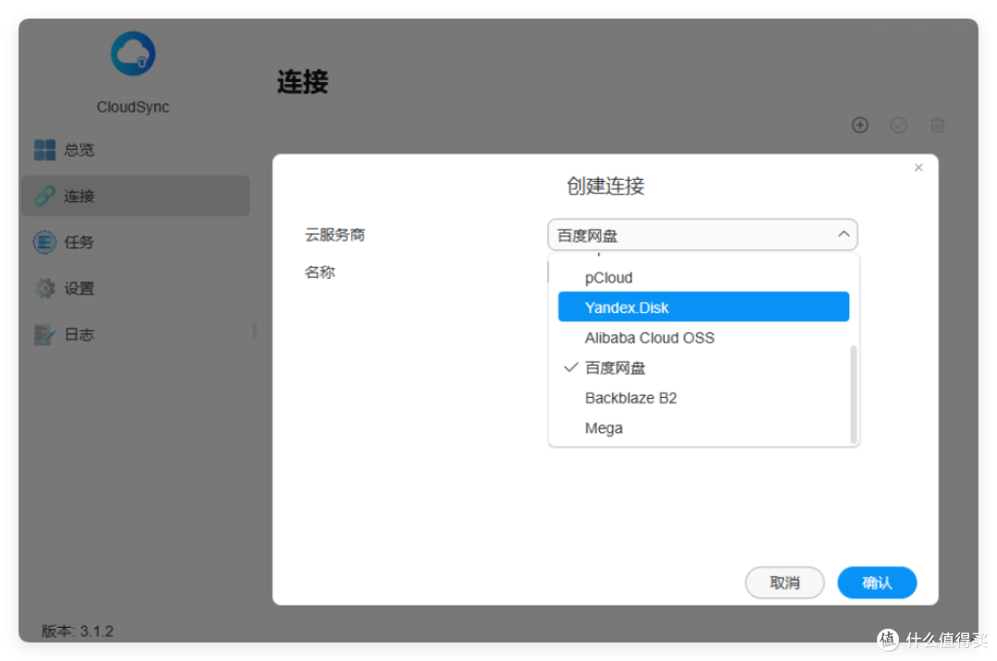Click the 名称 field label

click(319, 272)
